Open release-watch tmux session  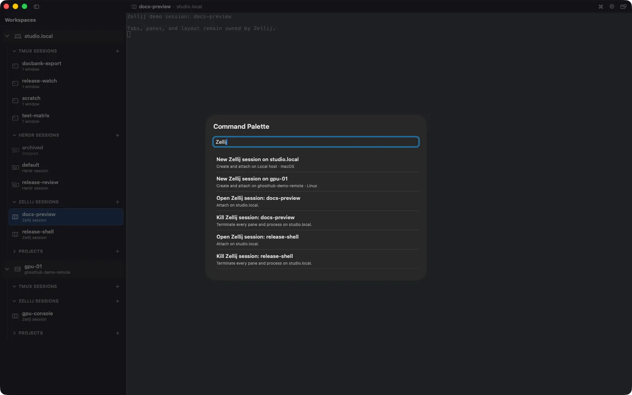[x=66, y=83]
